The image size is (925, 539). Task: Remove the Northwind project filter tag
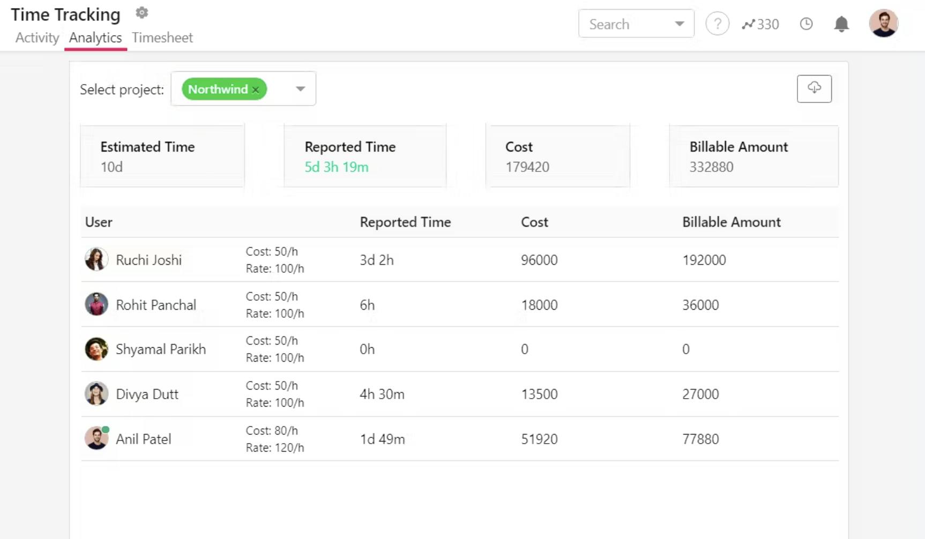[256, 89]
